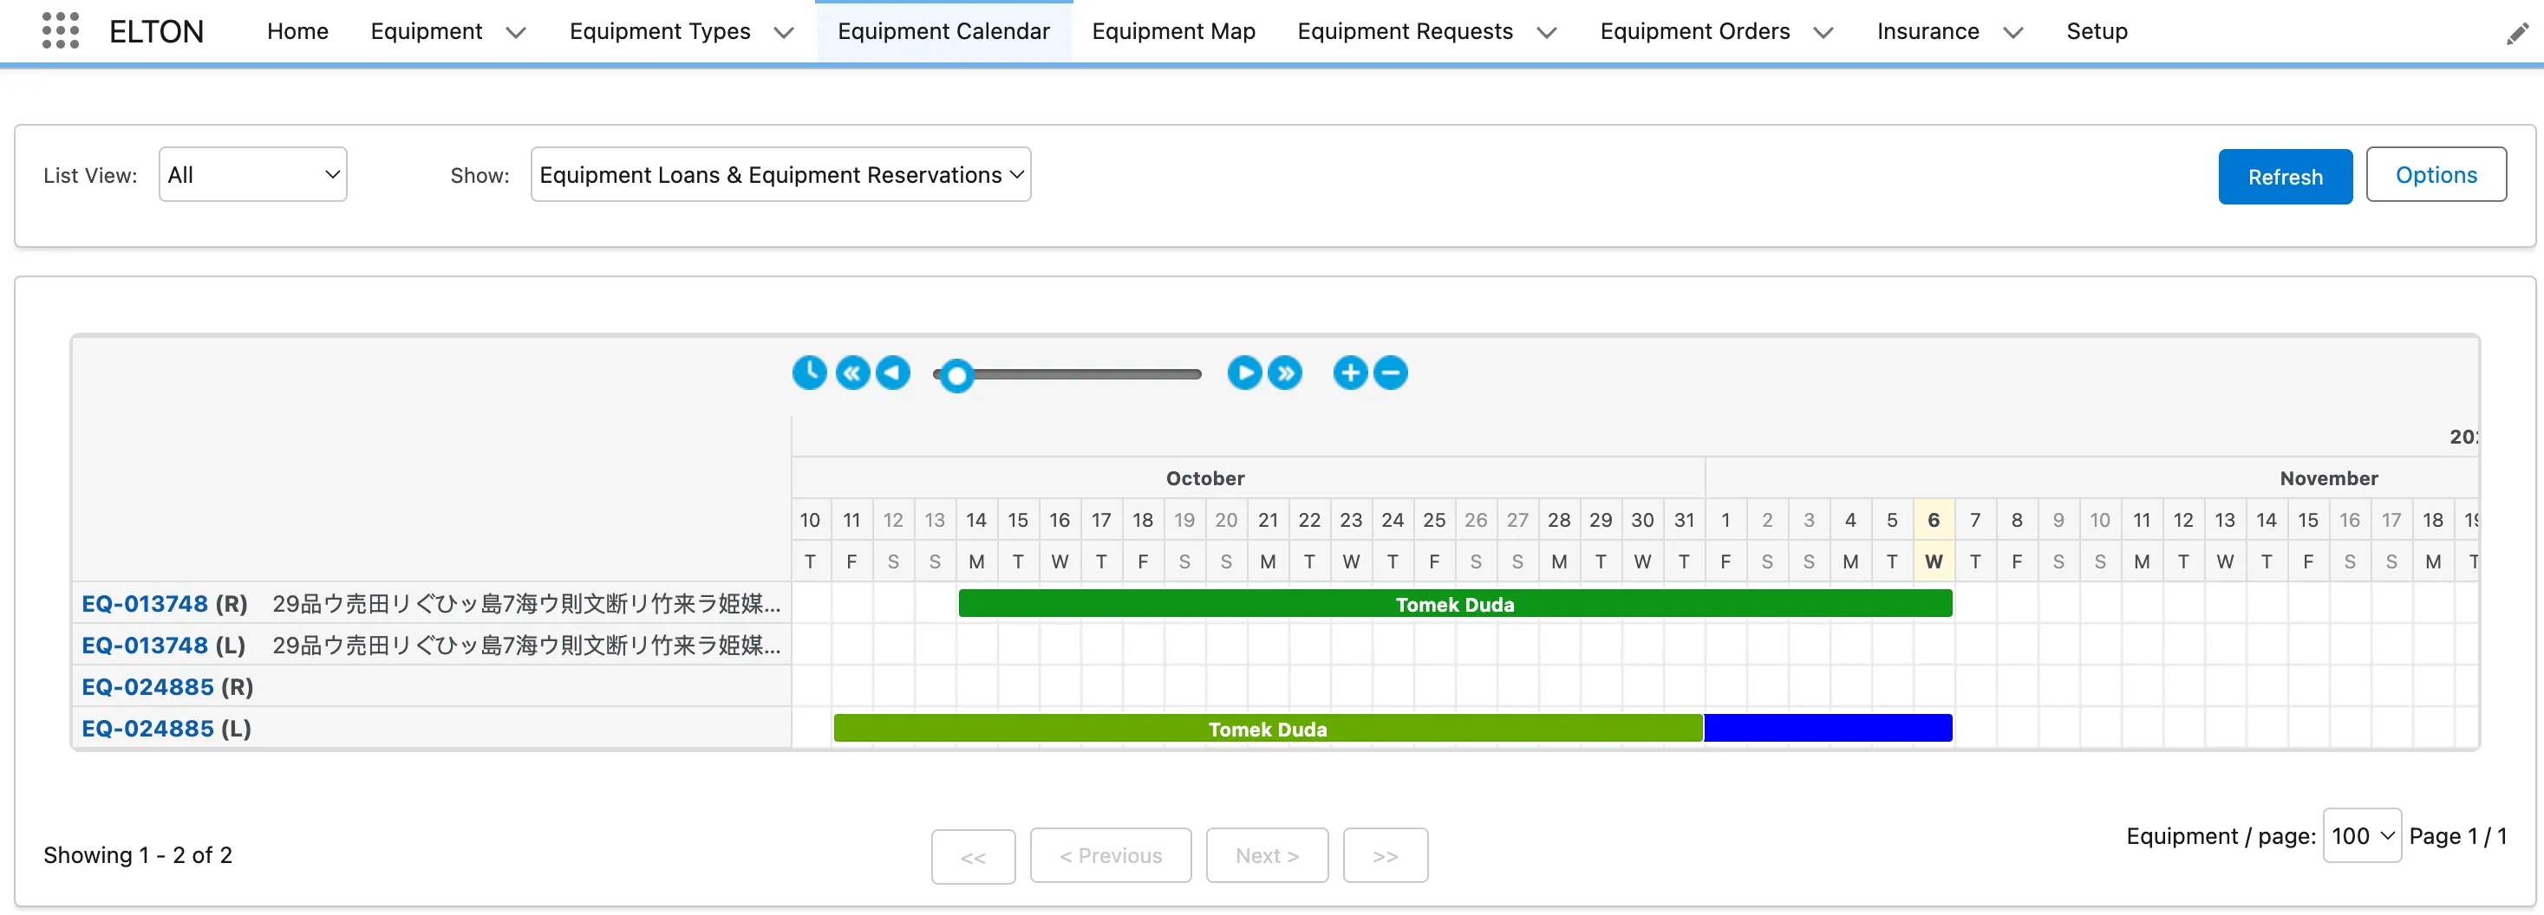Expand the Equipment Requests menu chevron

pos(1547,33)
